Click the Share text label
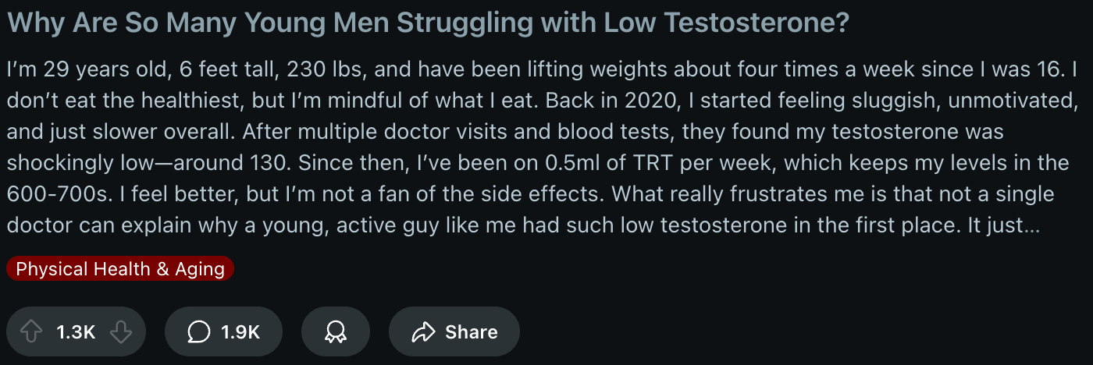Viewport: 1093px width, 365px height. pyautogui.click(x=471, y=332)
